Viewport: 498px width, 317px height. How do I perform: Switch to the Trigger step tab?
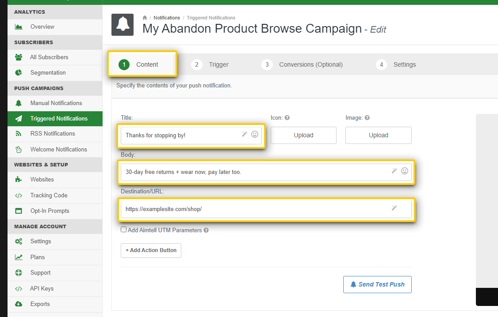pos(210,64)
